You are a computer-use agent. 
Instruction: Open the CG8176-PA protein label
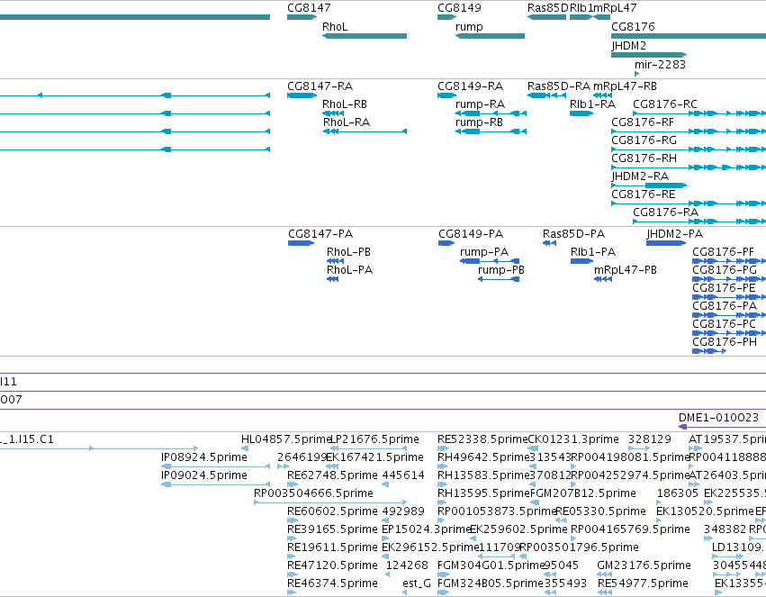point(725,306)
